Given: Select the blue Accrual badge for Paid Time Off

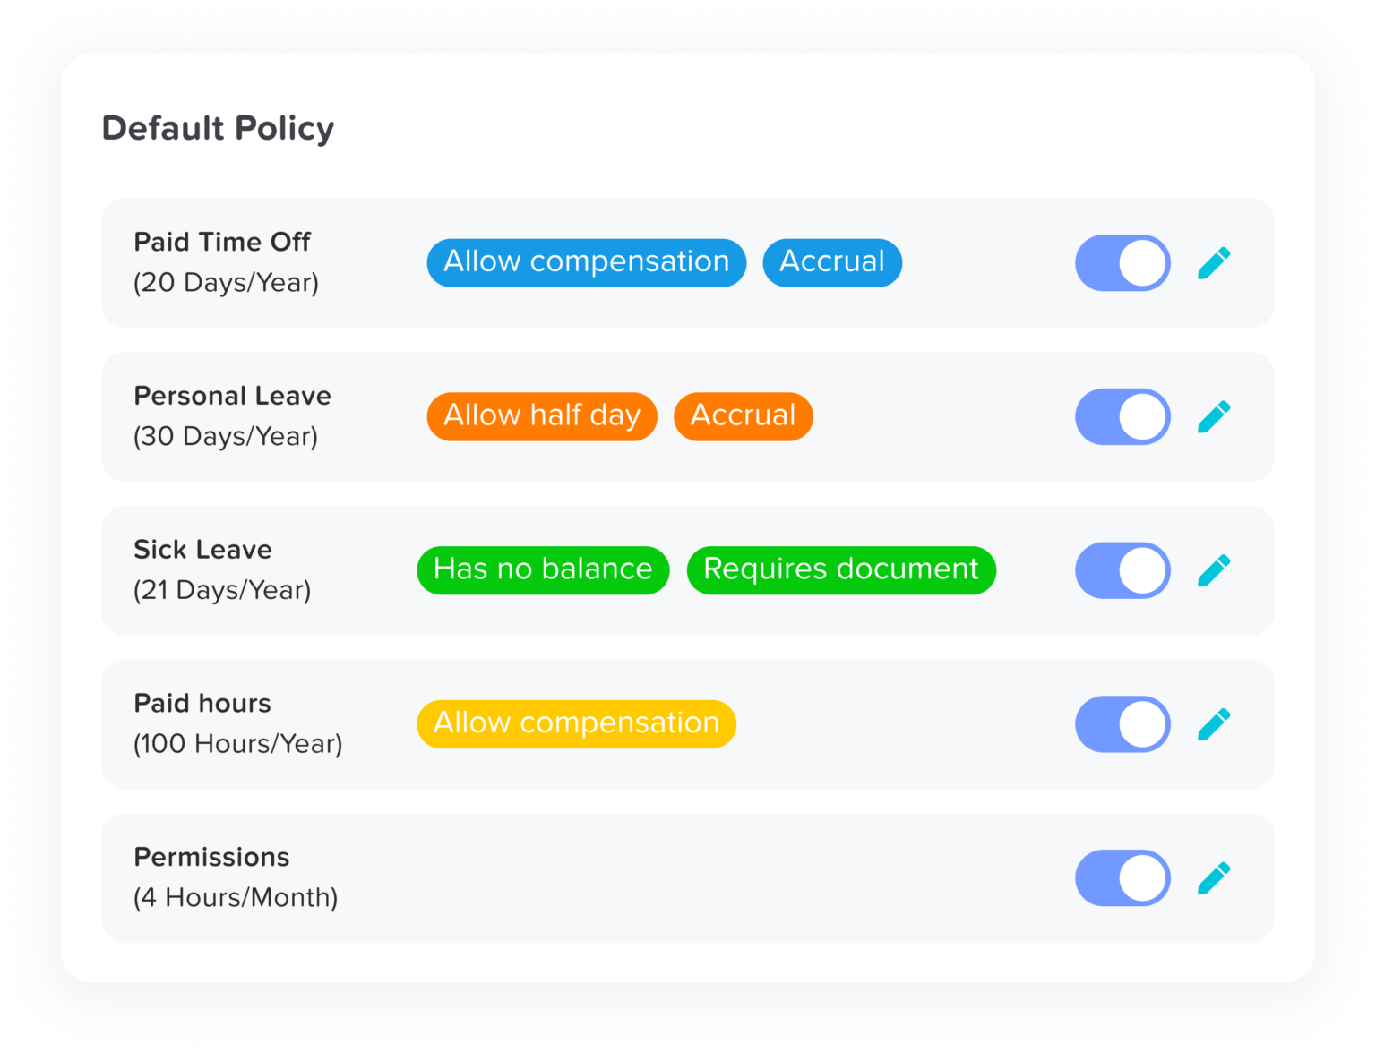Looking at the screenshot, I should [x=831, y=262].
